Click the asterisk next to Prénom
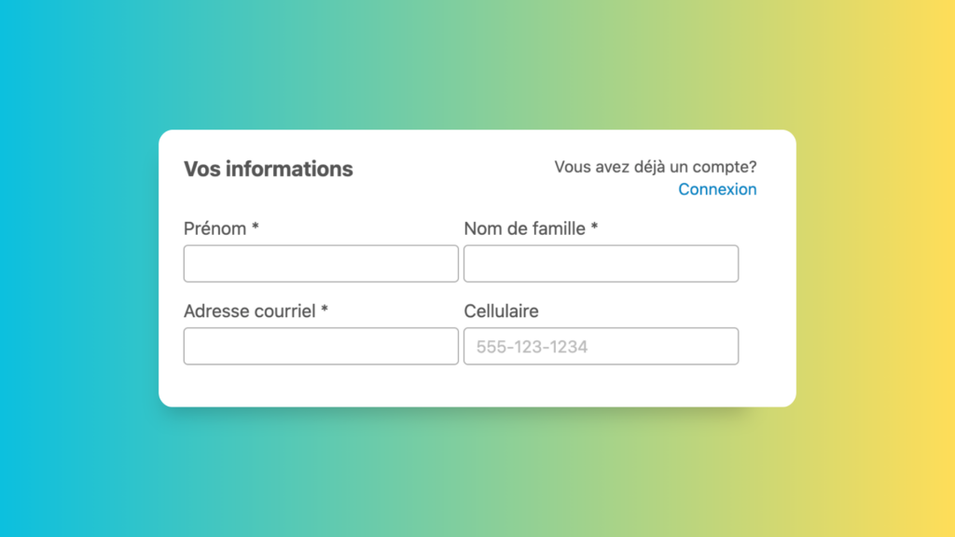955x537 pixels. pos(253,228)
